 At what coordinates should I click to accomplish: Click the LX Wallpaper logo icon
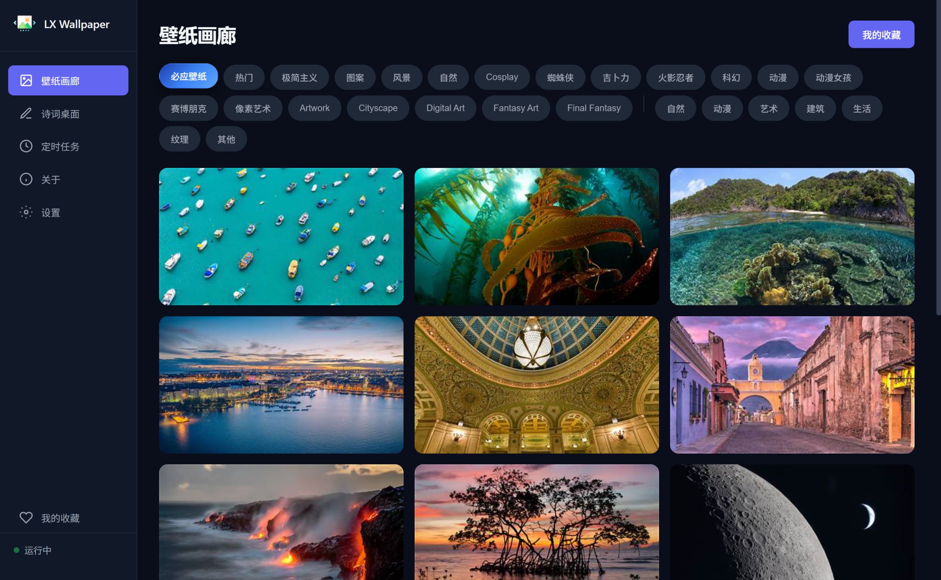coord(25,24)
